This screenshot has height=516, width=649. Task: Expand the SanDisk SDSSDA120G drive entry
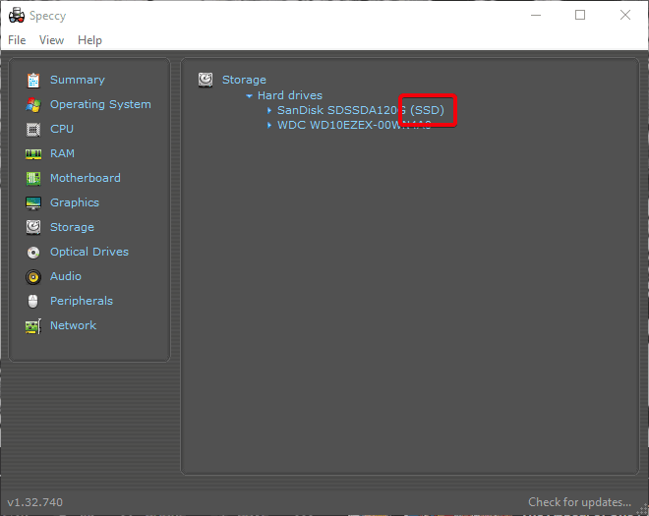click(269, 110)
